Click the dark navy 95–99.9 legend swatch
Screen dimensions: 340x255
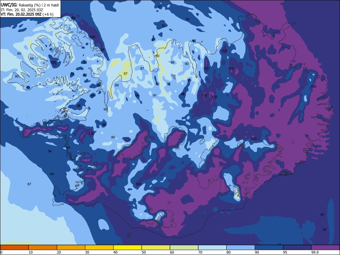click(297, 248)
